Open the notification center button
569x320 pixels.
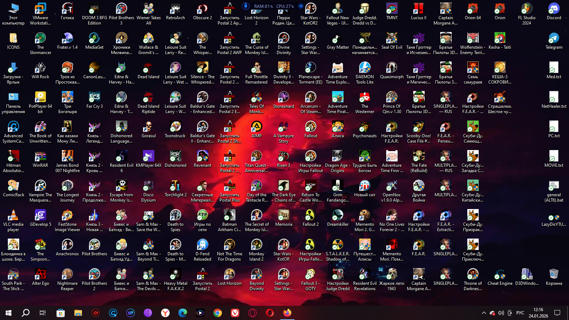pos(557,313)
